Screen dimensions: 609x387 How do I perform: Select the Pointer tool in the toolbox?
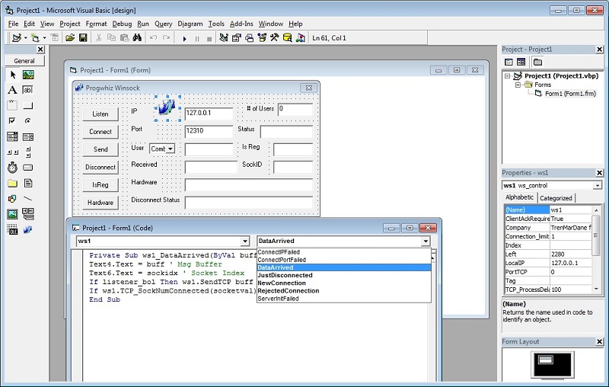[x=12, y=75]
